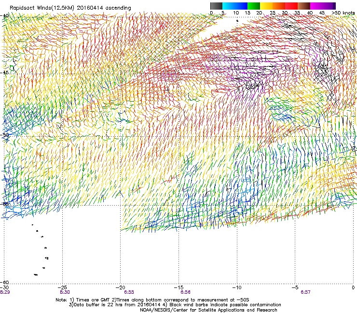Click the '20' label under the color scale

click(259, 13)
